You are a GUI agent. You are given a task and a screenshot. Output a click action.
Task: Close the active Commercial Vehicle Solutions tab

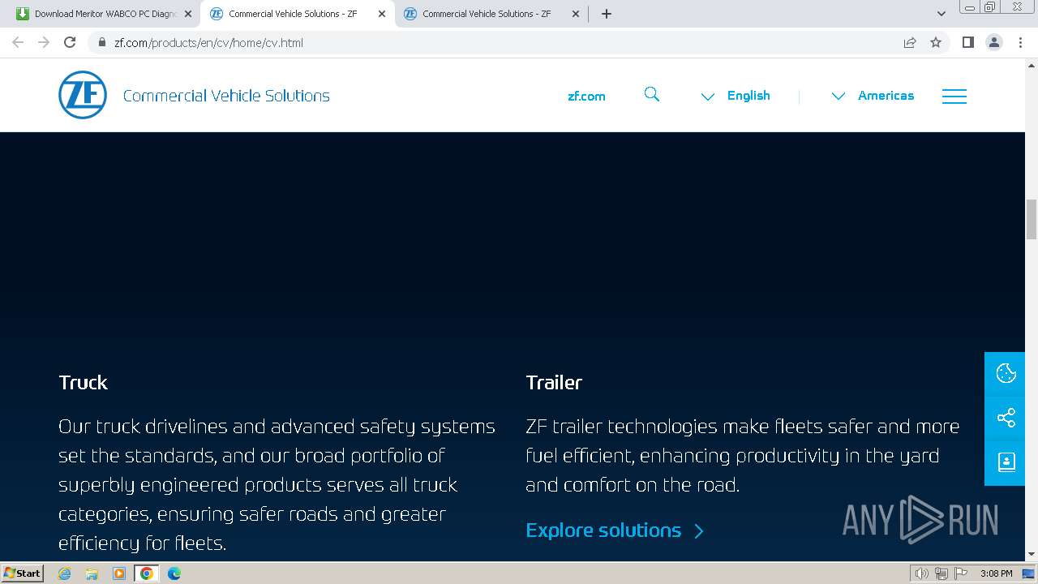coord(382,14)
